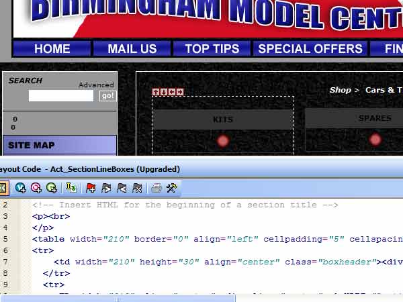Image resolution: width=403 pixels, height=302 pixels.
Task: Open the HOME navigation tab
Action: click(x=52, y=48)
